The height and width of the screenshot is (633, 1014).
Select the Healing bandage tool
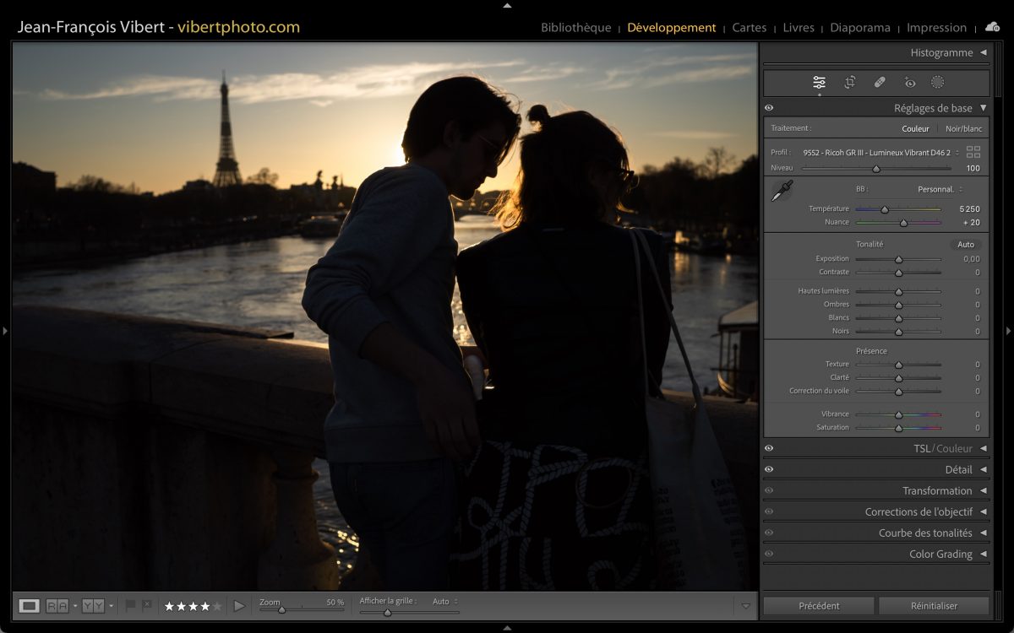[880, 83]
